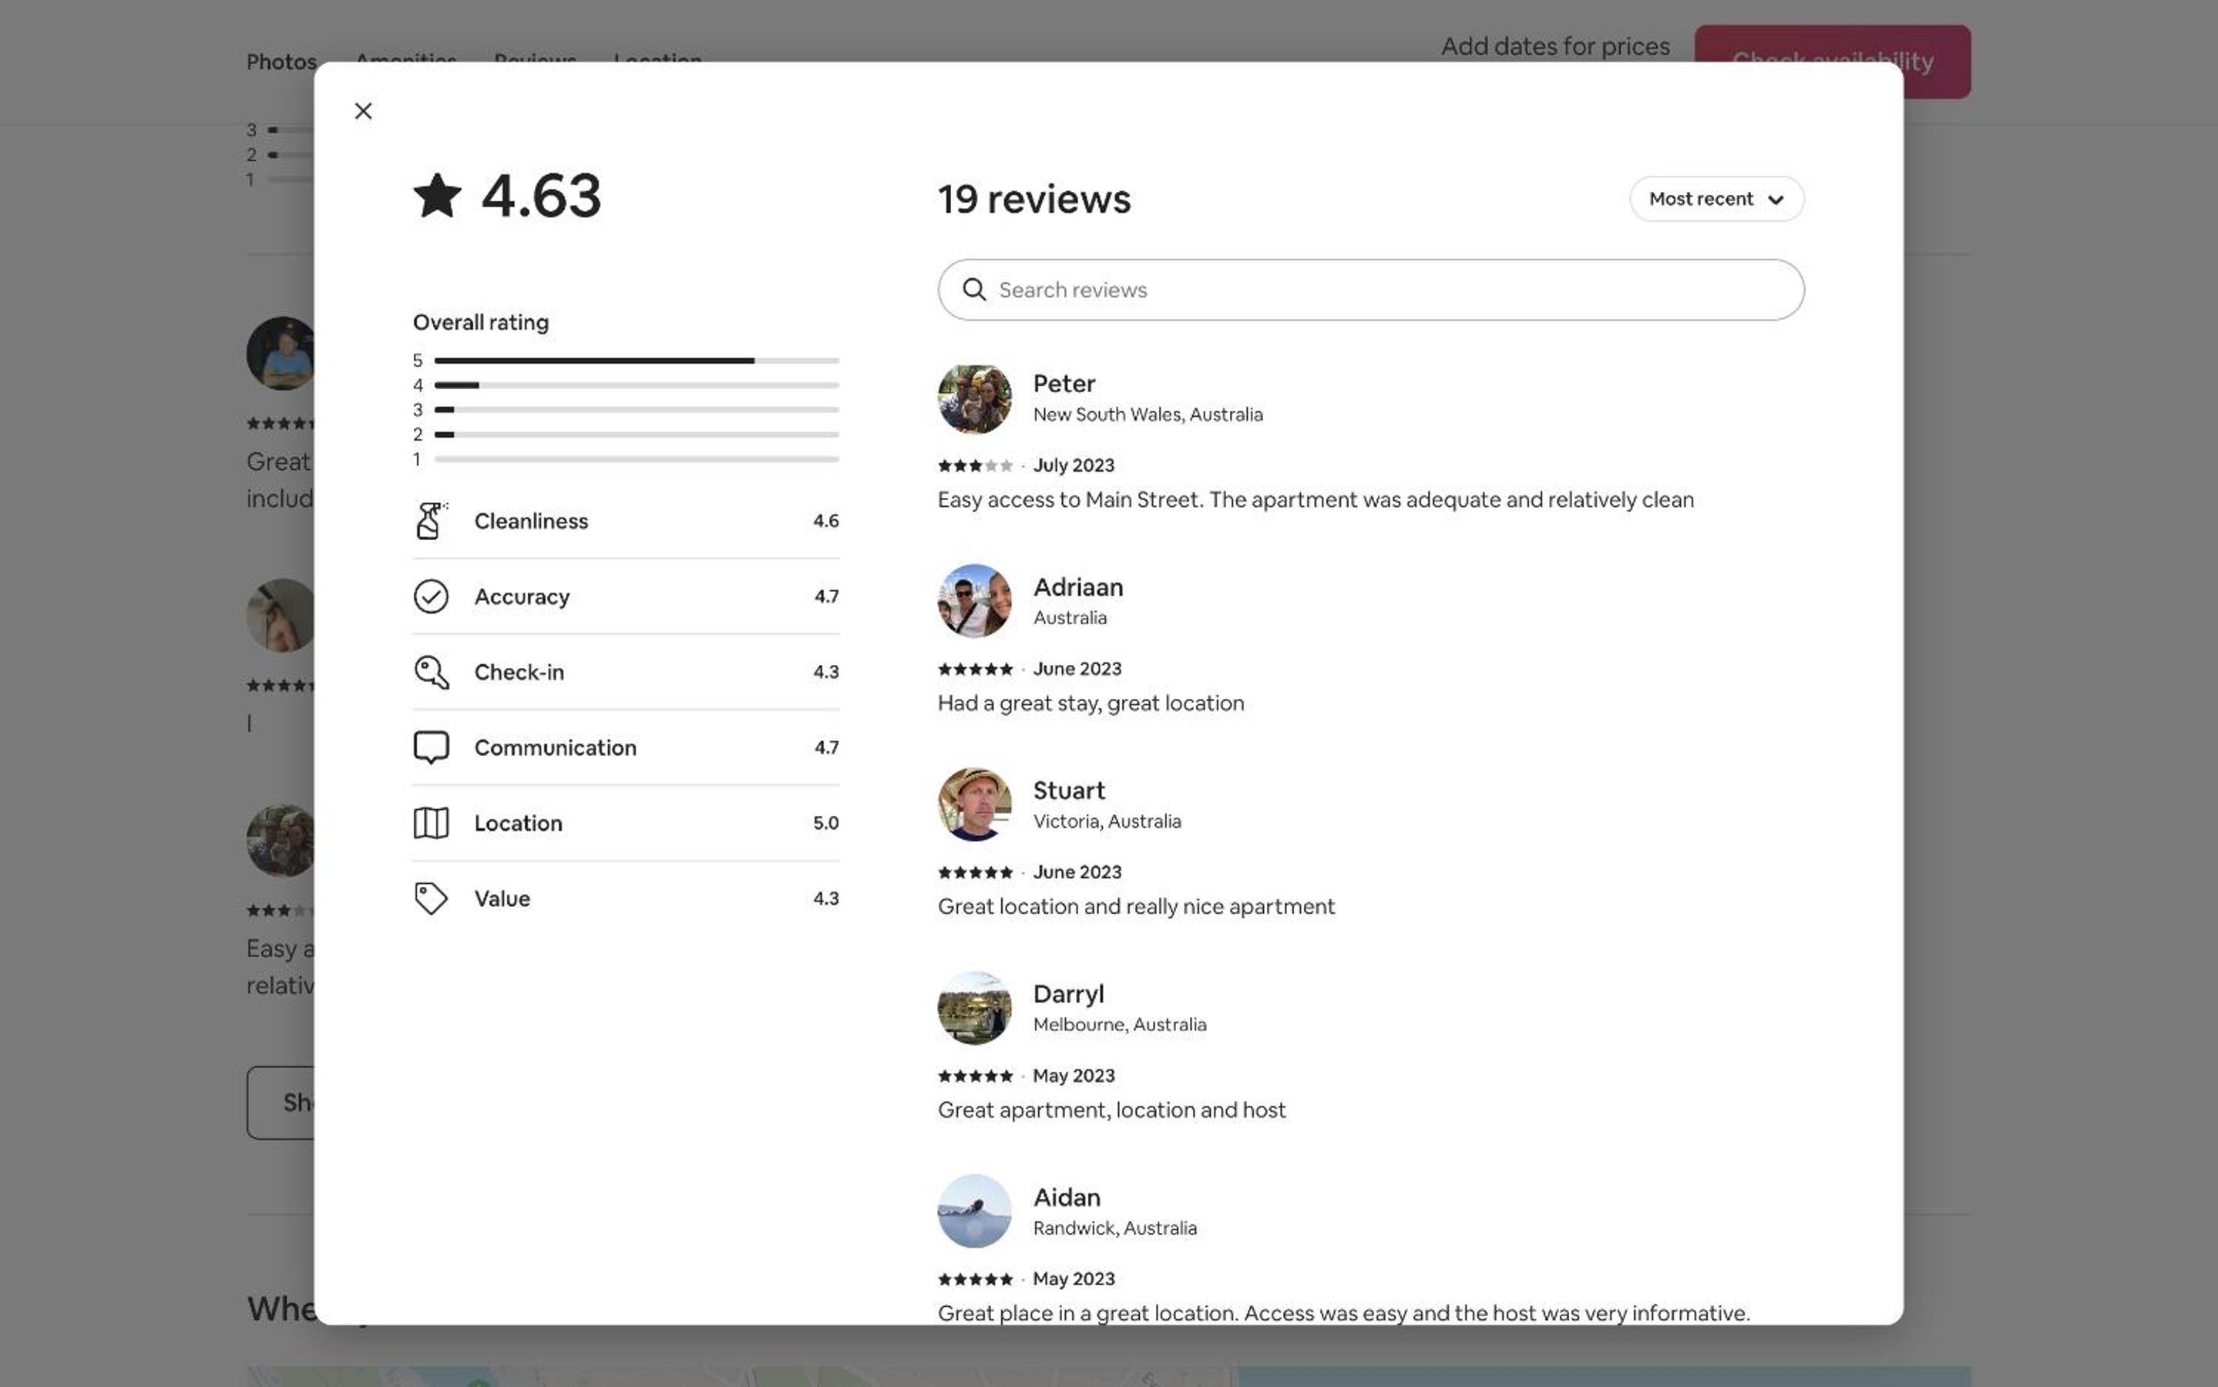Click the Check availability button
The height and width of the screenshot is (1387, 2218).
(x=1832, y=62)
